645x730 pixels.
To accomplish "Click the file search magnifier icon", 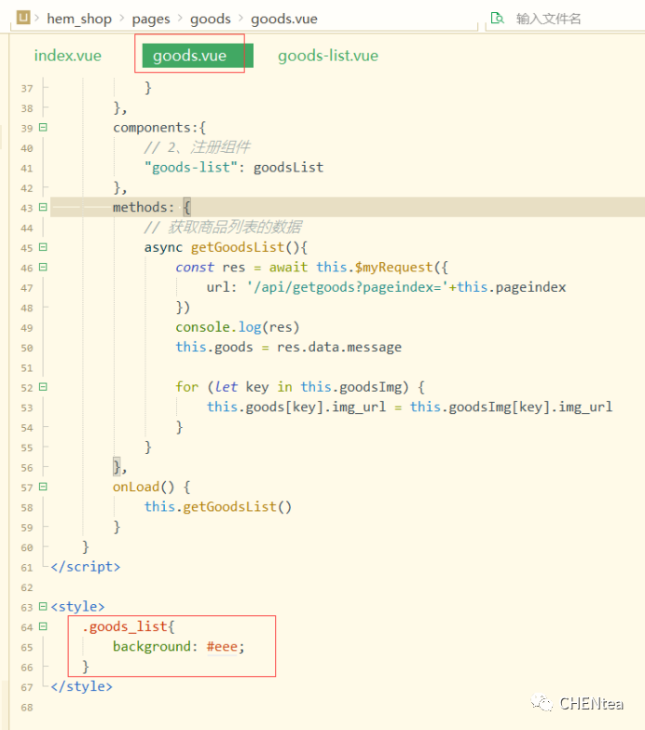I will [498, 19].
